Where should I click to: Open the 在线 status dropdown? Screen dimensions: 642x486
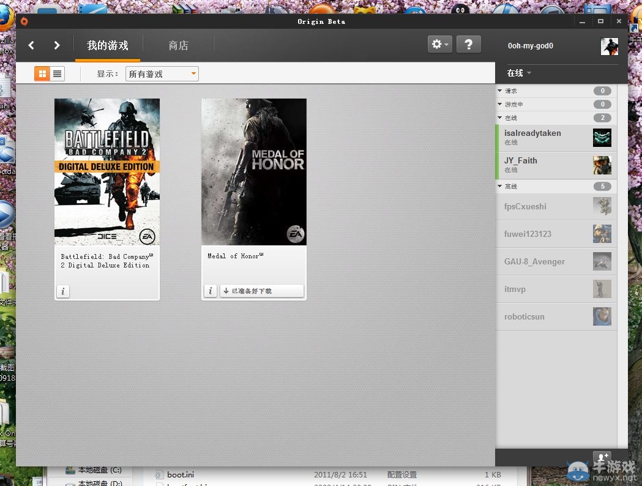coord(519,73)
